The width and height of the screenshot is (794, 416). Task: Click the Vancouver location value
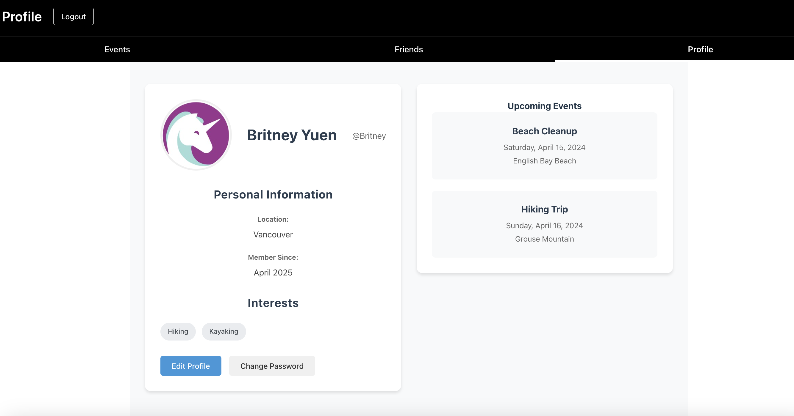(x=273, y=234)
